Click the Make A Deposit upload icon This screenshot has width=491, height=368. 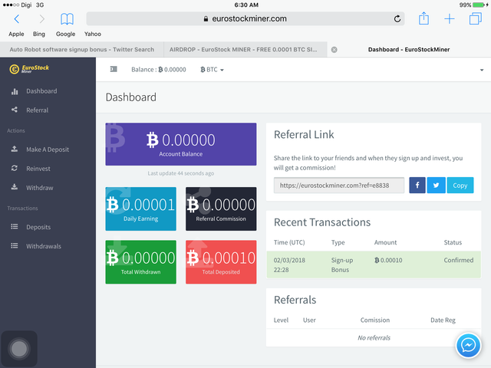coord(15,149)
